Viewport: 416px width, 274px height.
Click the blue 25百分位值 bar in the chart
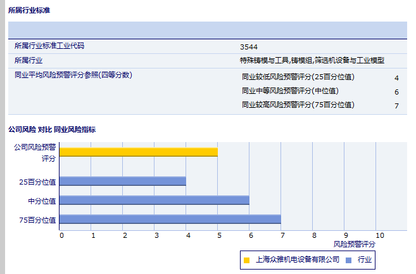[122, 181]
